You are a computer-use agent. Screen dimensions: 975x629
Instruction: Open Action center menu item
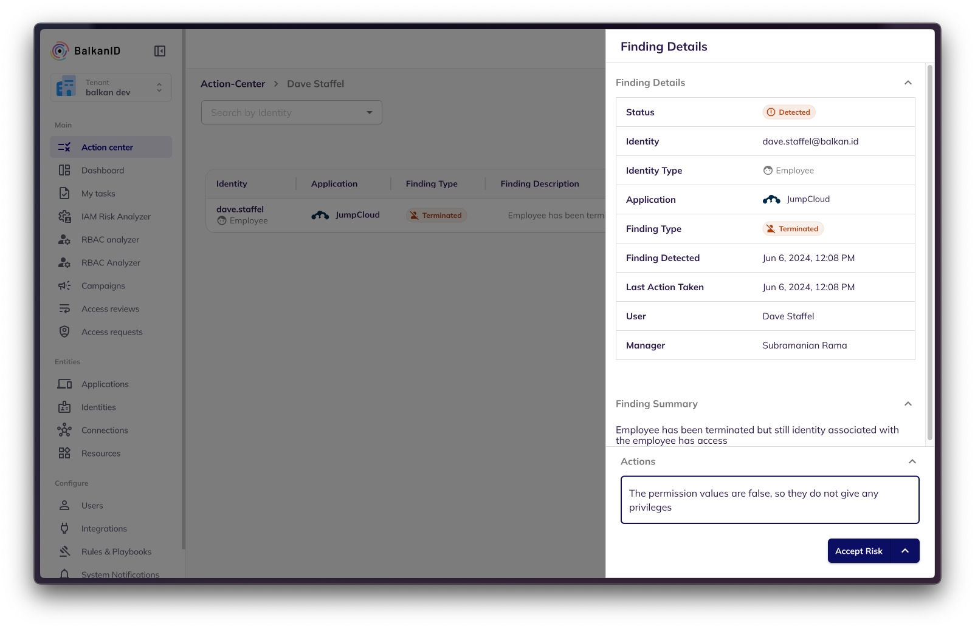(111, 147)
